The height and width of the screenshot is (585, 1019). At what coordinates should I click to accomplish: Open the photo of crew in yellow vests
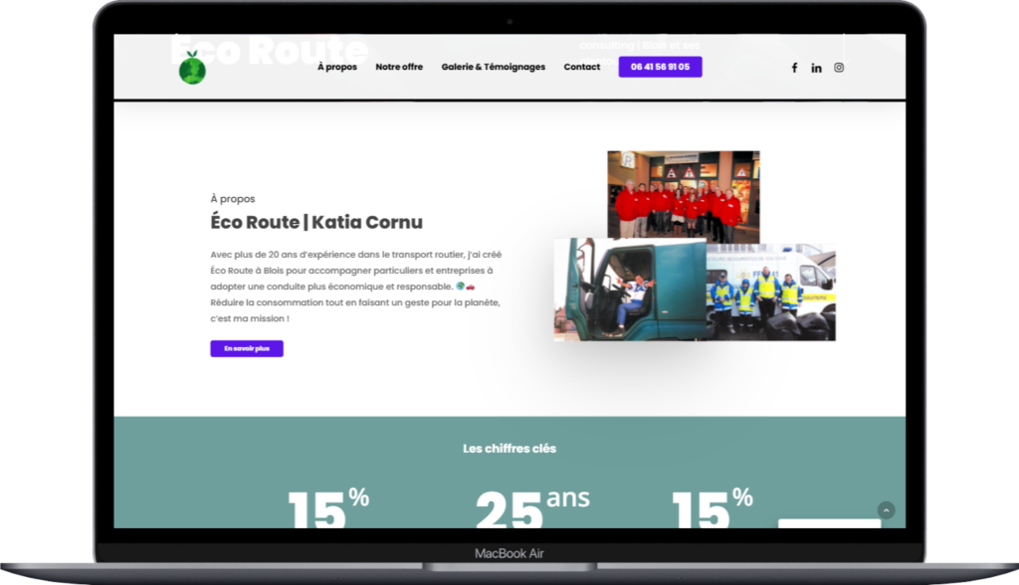pyautogui.click(x=771, y=292)
